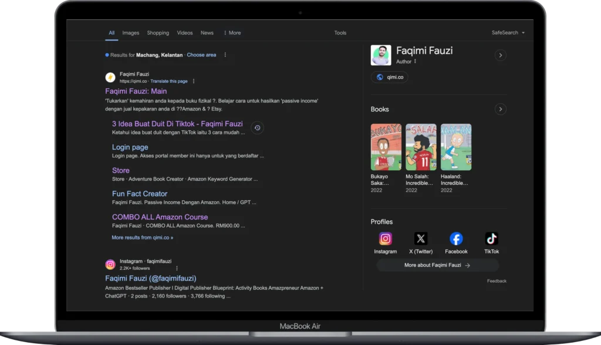Image resolution: width=601 pixels, height=345 pixels.
Task: Click the qimi.co lightning favicon
Action: pos(110,77)
